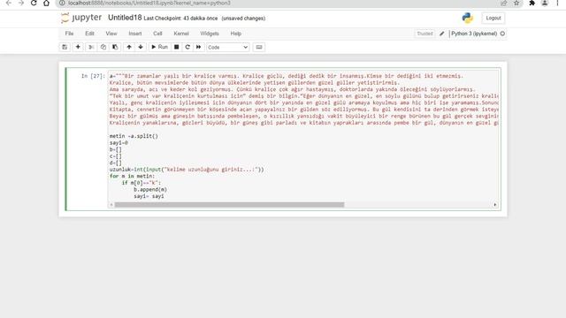Bookmark this page with star icon
The image size is (566, 318).
[x=516, y=4]
